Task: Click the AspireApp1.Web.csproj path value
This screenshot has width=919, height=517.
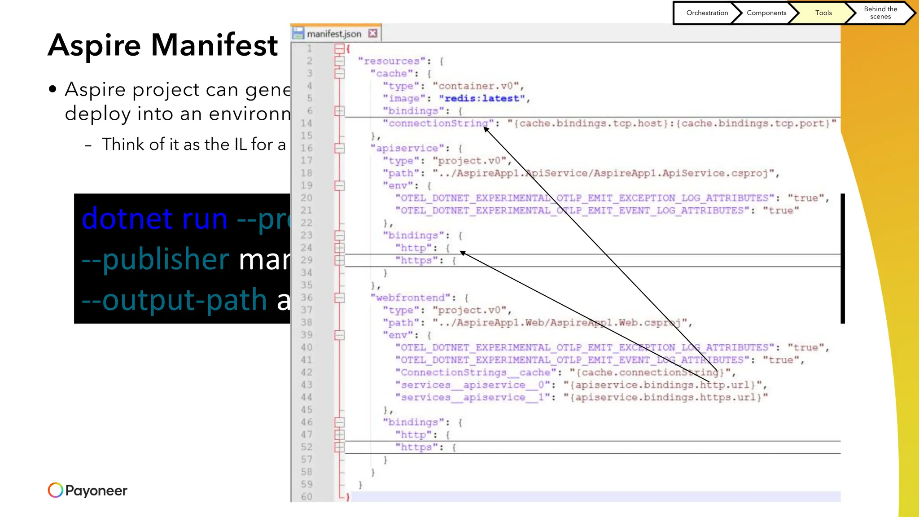Action: 560,323
